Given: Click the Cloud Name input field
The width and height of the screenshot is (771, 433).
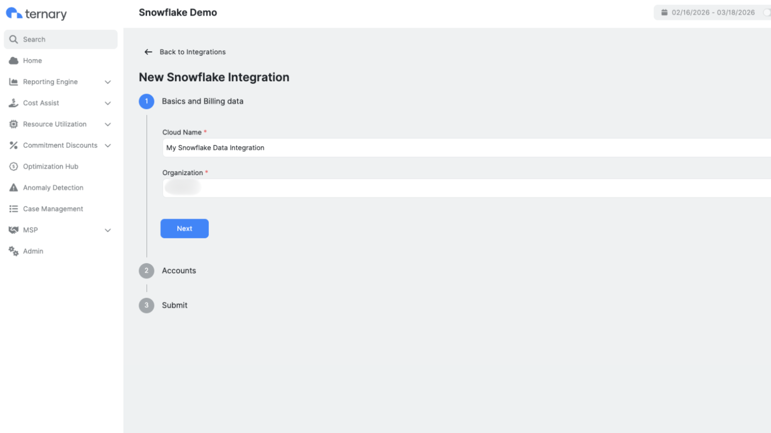Looking at the screenshot, I should [x=447, y=148].
